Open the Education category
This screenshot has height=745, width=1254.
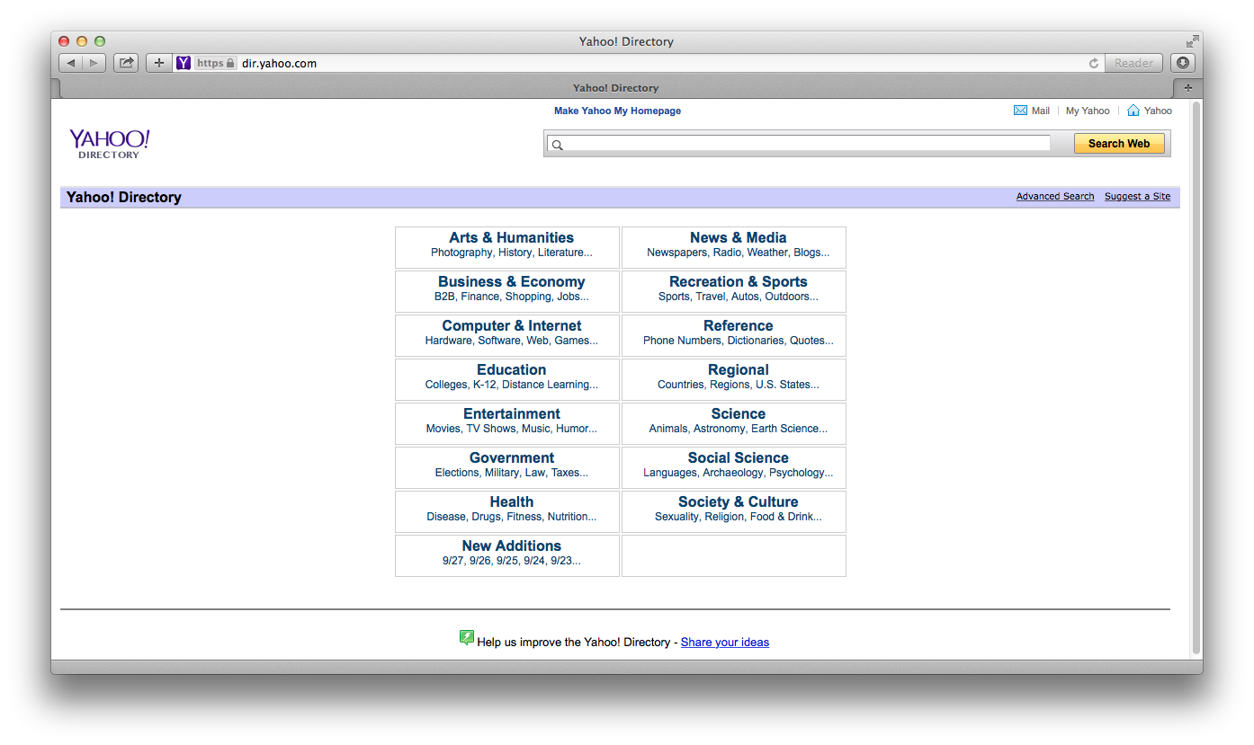tap(511, 369)
